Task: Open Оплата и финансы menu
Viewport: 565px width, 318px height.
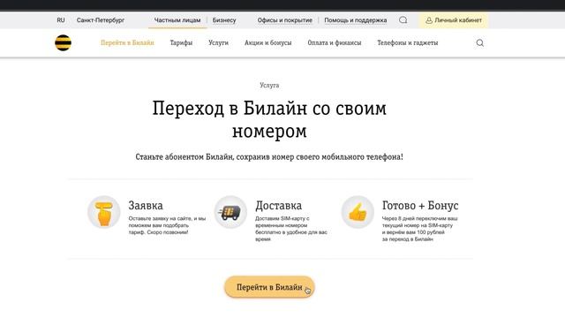Action: tap(335, 42)
